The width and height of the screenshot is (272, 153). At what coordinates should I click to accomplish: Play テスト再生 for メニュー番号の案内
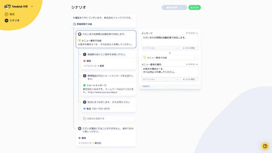(189, 79)
